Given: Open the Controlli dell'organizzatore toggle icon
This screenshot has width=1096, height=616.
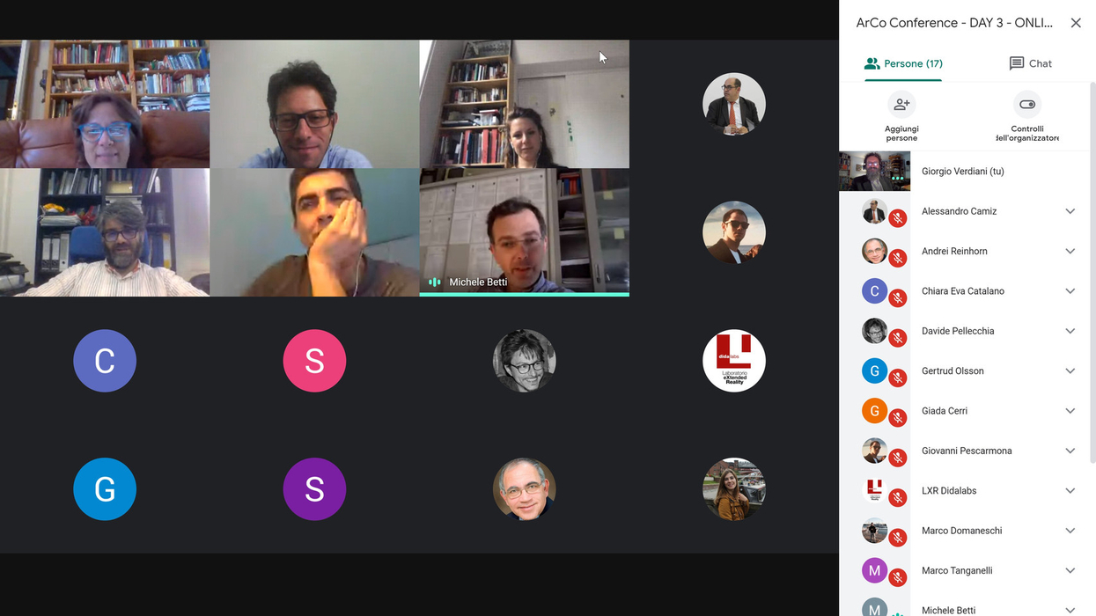Looking at the screenshot, I should click(x=1027, y=104).
